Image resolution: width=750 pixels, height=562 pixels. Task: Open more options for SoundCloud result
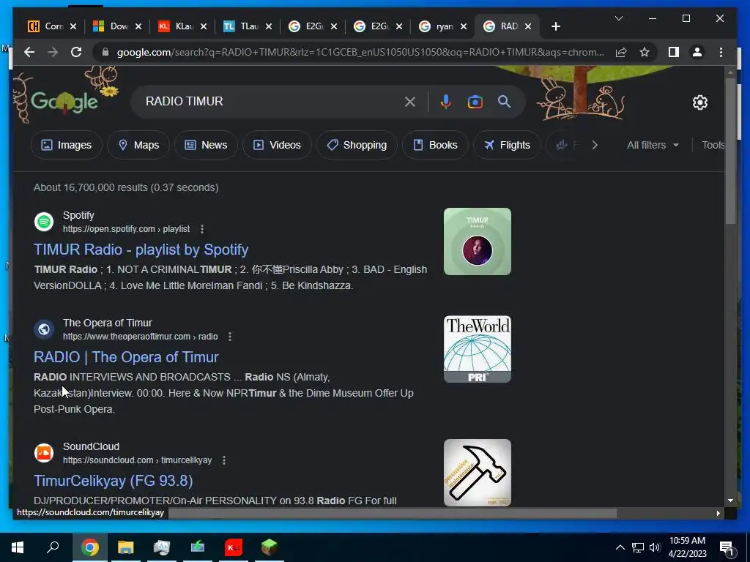tap(224, 460)
